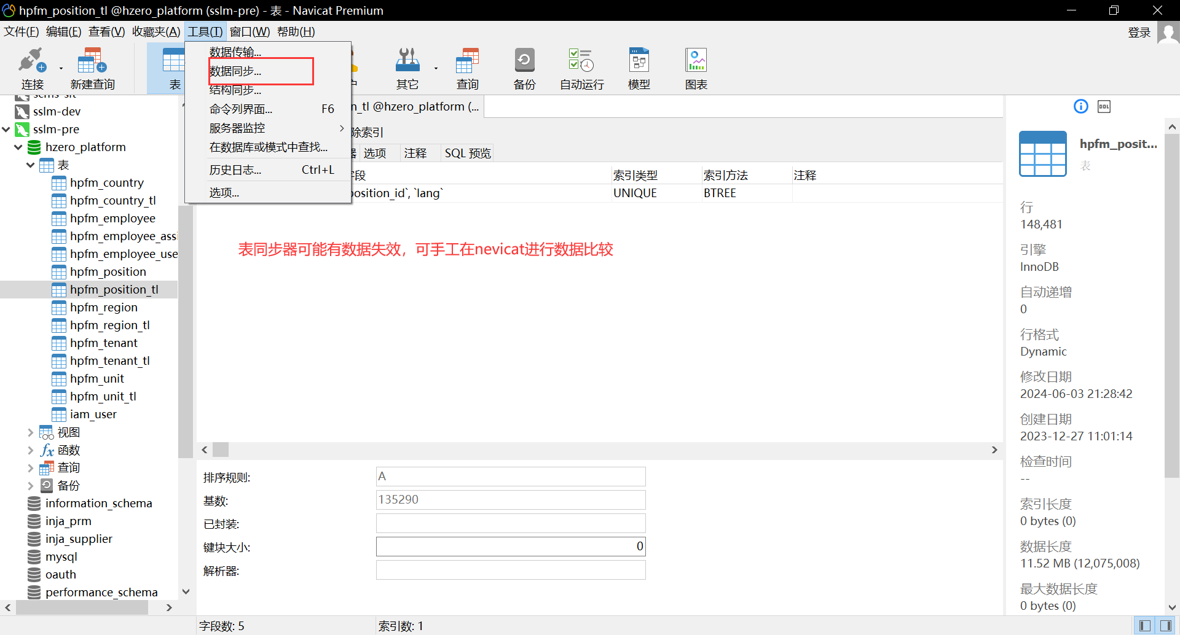Image resolution: width=1180 pixels, height=635 pixels.
Task: Collapse hzero_platform database node
Action: coord(18,147)
